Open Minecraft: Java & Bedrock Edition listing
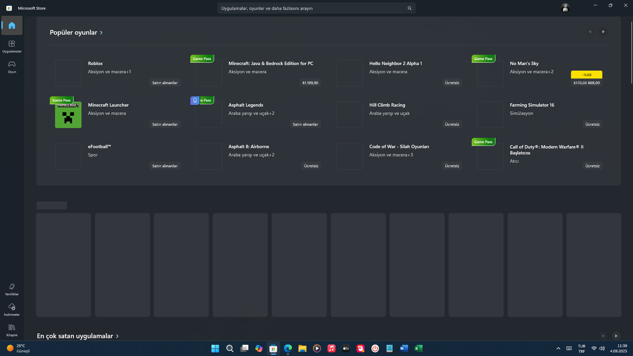Screen dimensions: 633x356 point(258,73)
